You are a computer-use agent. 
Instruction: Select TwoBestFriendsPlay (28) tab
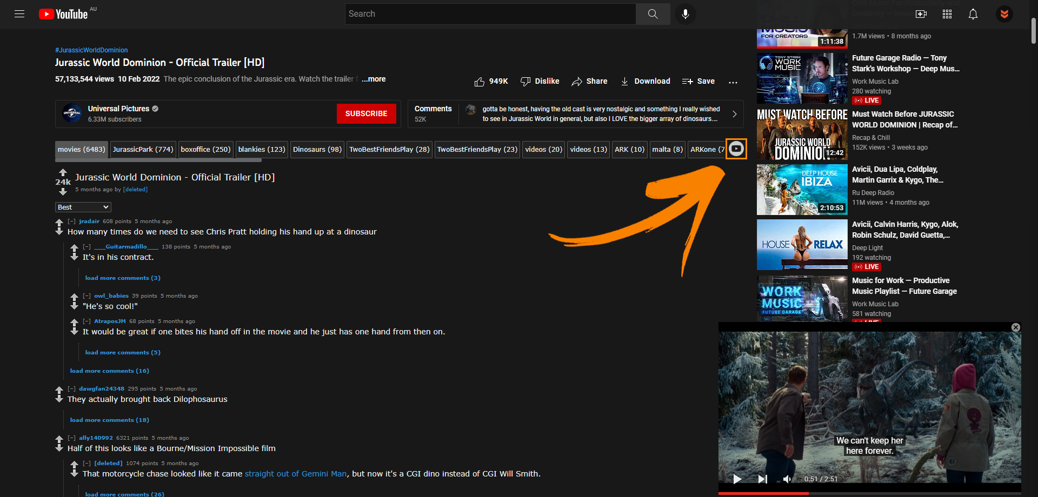(x=389, y=150)
